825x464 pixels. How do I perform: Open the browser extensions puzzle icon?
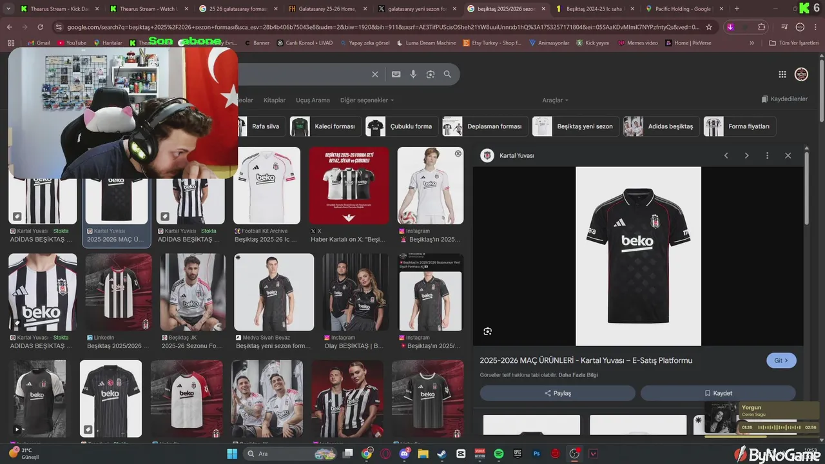761,27
